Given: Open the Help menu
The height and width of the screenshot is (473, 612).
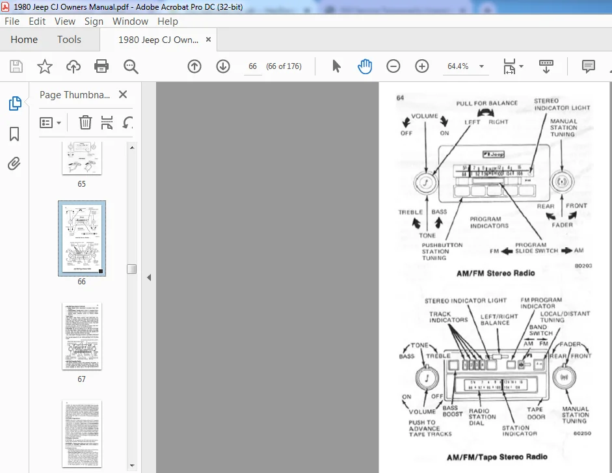Looking at the screenshot, I should click(168, 21).
